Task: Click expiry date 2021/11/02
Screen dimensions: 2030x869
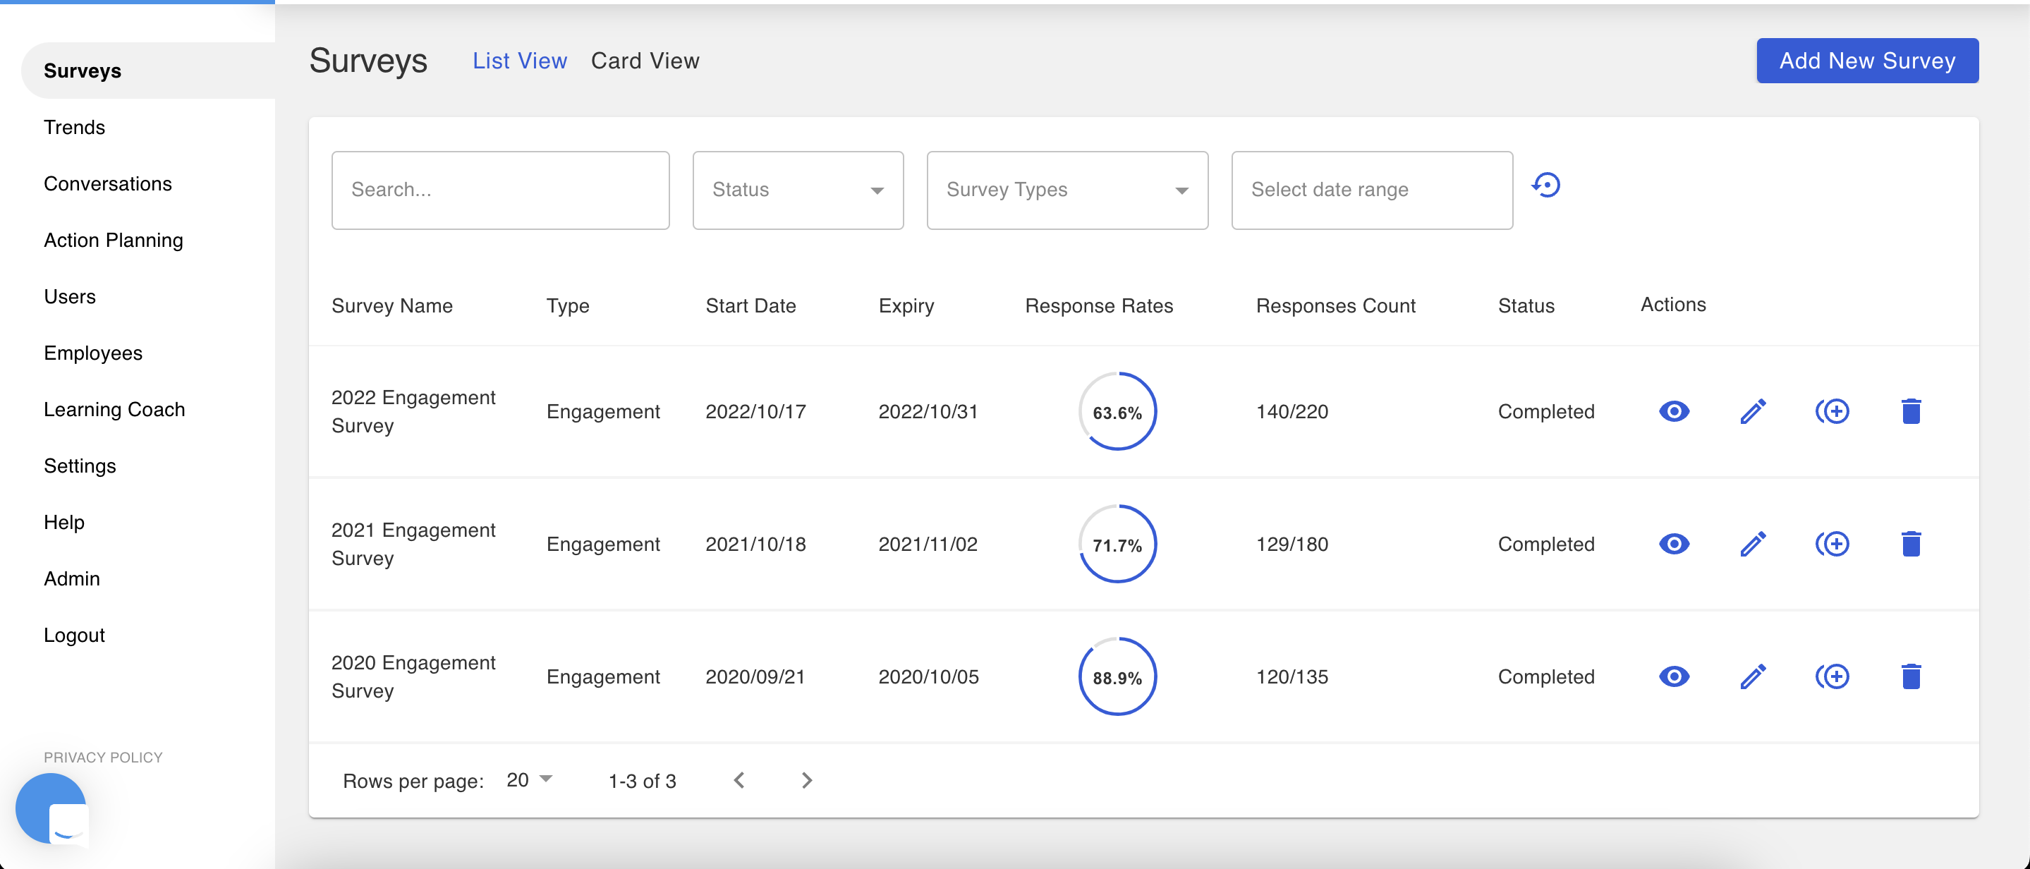Action: click(928, 544)
